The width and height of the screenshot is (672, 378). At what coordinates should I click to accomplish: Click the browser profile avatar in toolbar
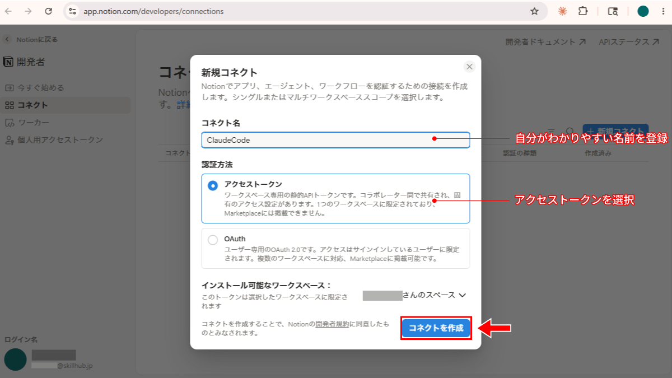[x=643, y=11]
